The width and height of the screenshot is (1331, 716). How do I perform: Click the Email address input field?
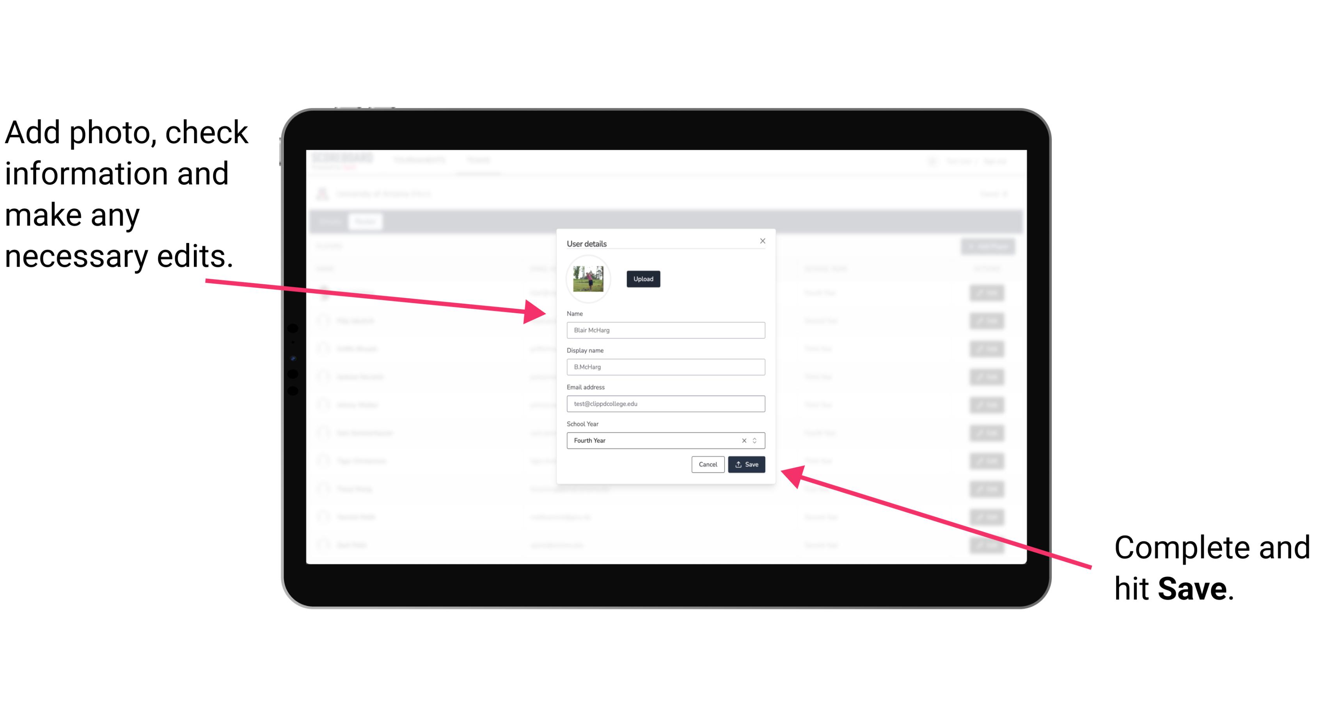(x=664, y=404)
